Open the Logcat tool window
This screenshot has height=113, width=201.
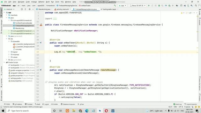pos(46,104)
